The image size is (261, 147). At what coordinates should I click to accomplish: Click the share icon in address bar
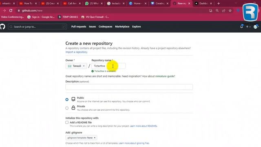[x=223, y=11]
